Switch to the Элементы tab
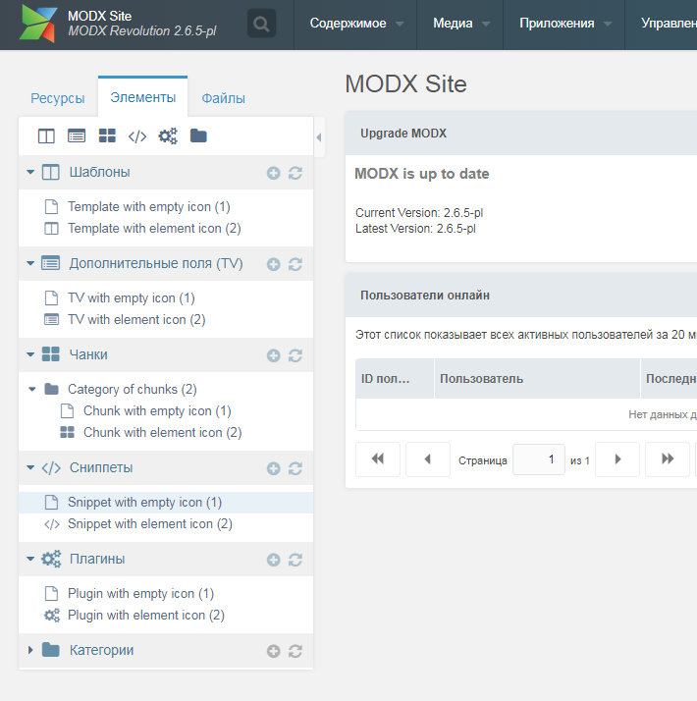 143,97
